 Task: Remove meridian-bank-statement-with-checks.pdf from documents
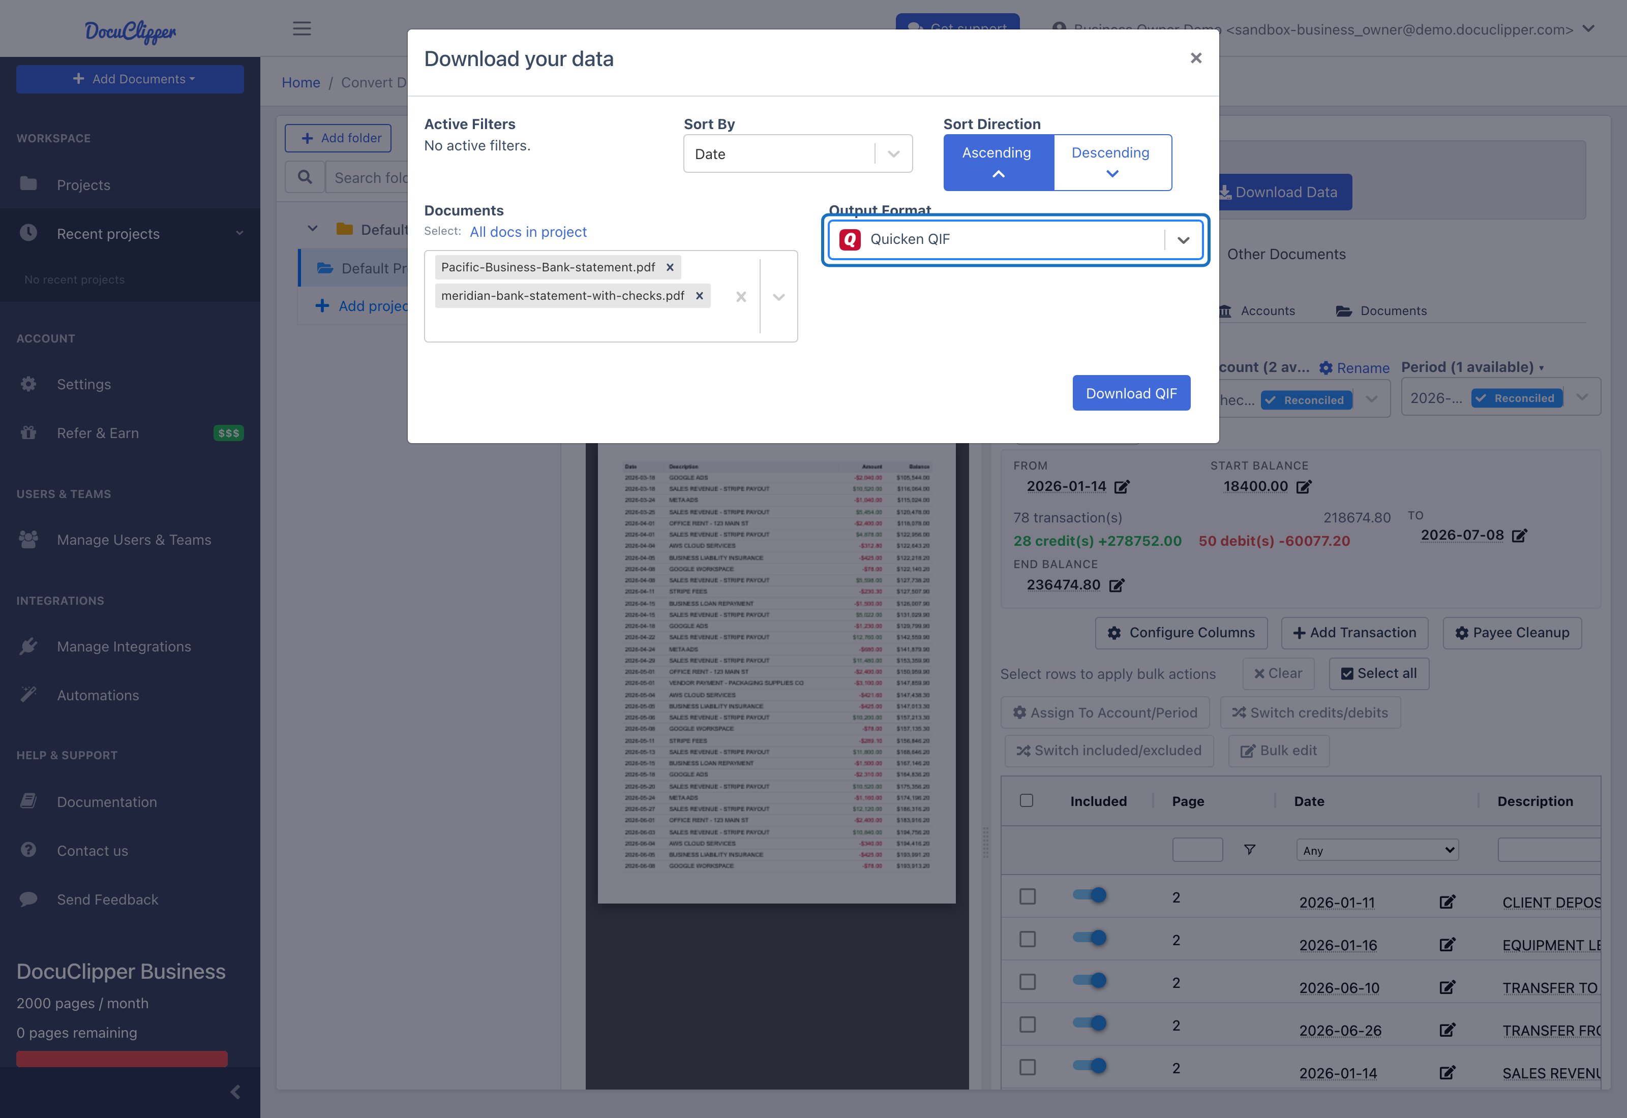point(699,296)
